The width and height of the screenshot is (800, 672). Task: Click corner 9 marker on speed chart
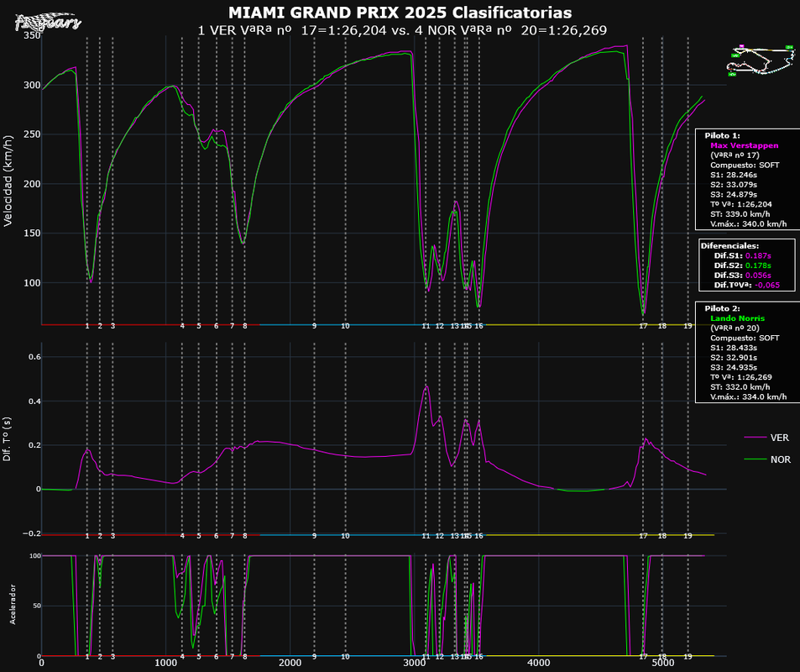point(314,326)
